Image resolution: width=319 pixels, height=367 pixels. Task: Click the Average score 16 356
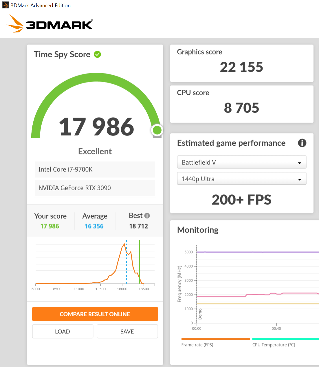pyautogui.click(x=94, y=226)
